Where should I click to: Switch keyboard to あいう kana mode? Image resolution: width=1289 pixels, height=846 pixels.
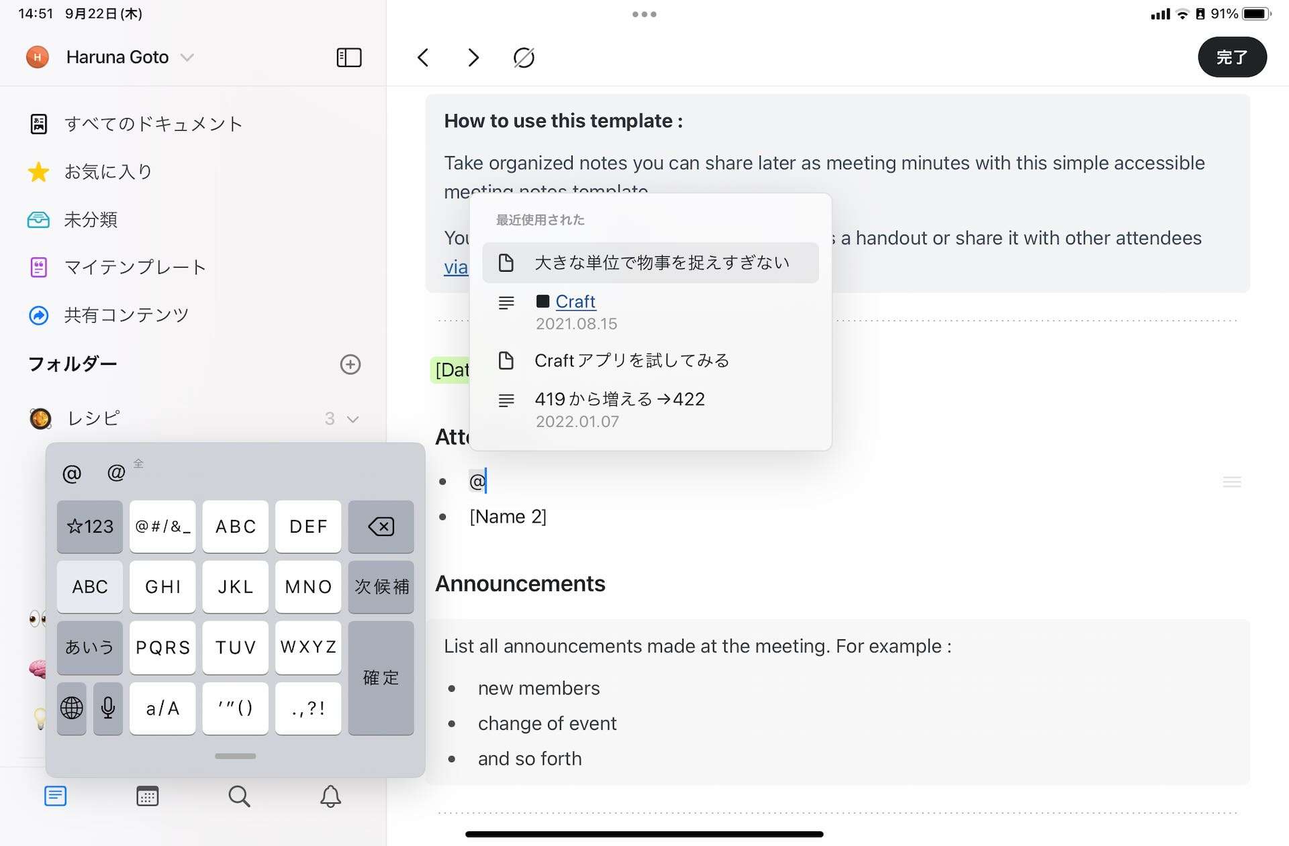click(x=89, y=647)
